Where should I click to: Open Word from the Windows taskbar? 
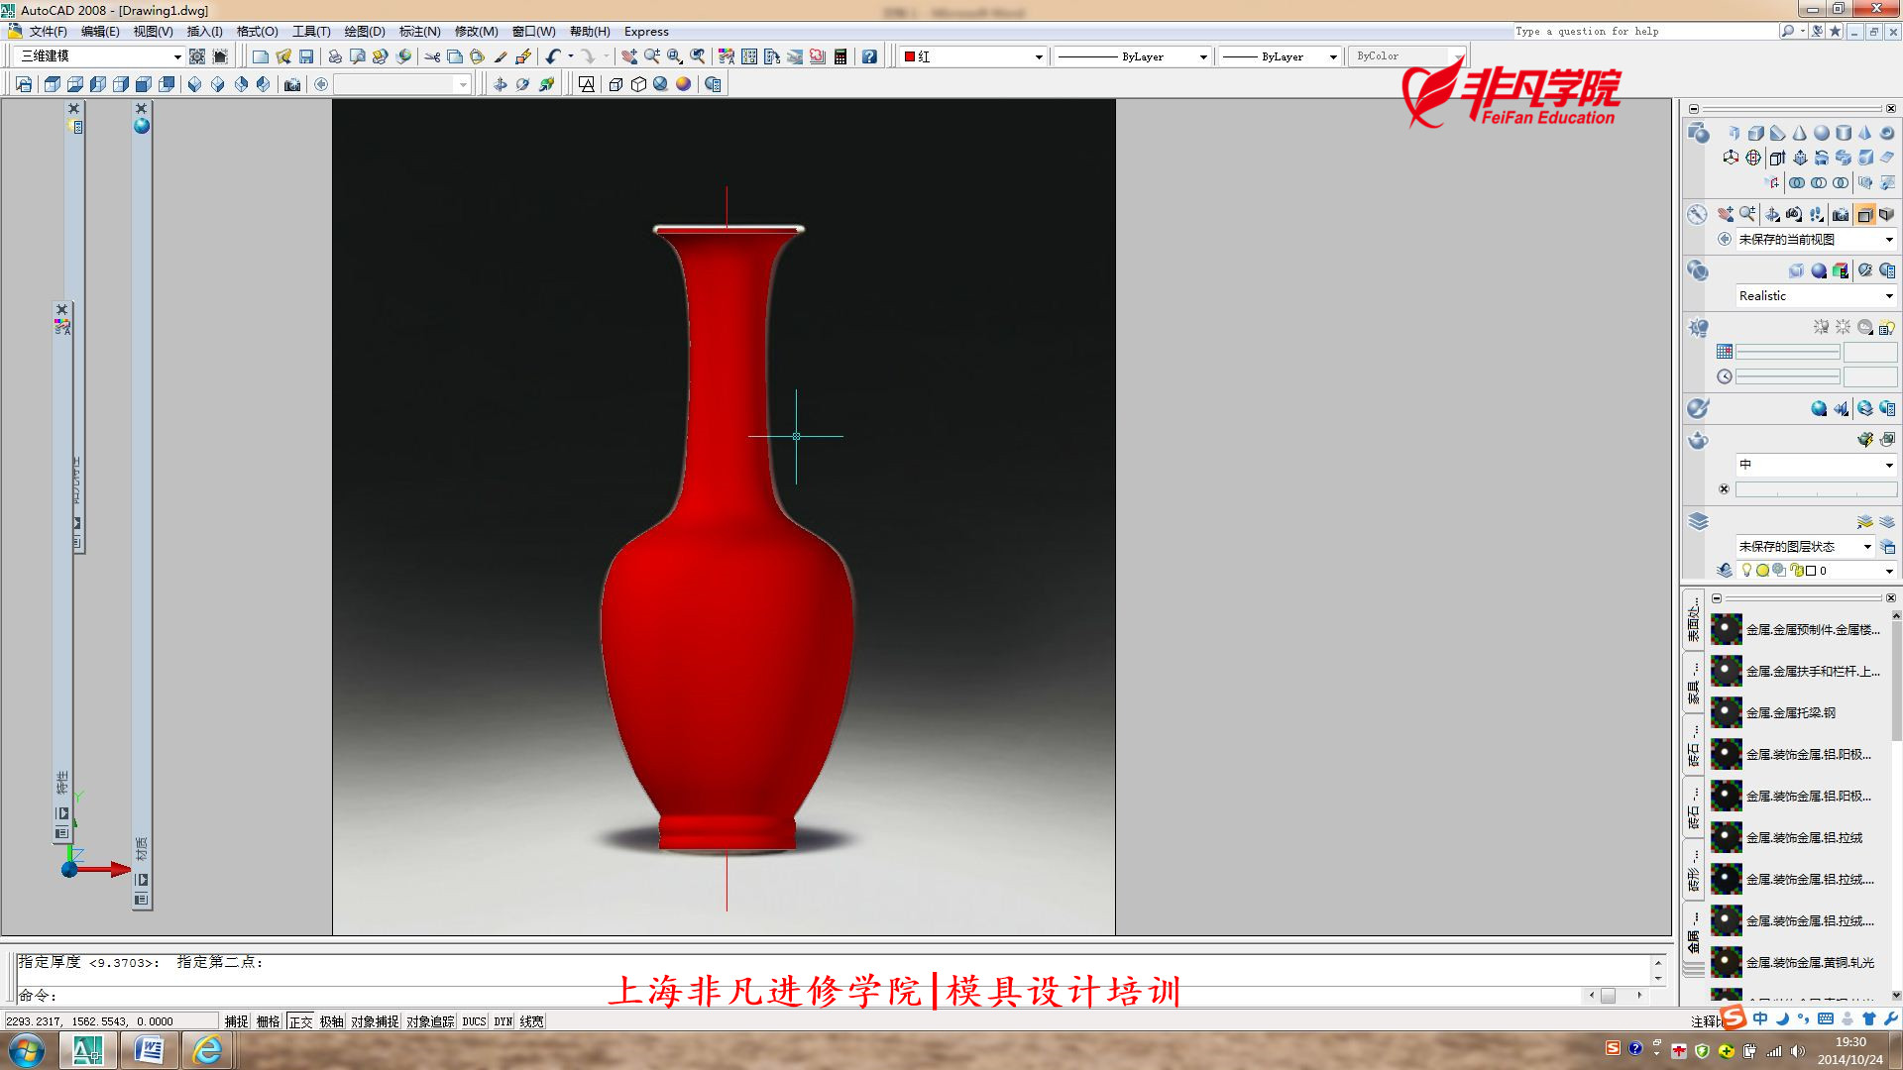pos(149,1049)
